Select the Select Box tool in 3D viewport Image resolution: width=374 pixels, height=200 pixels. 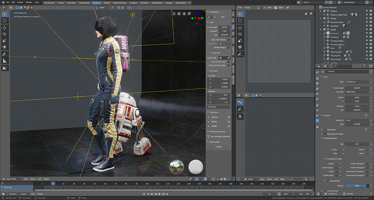4,14
